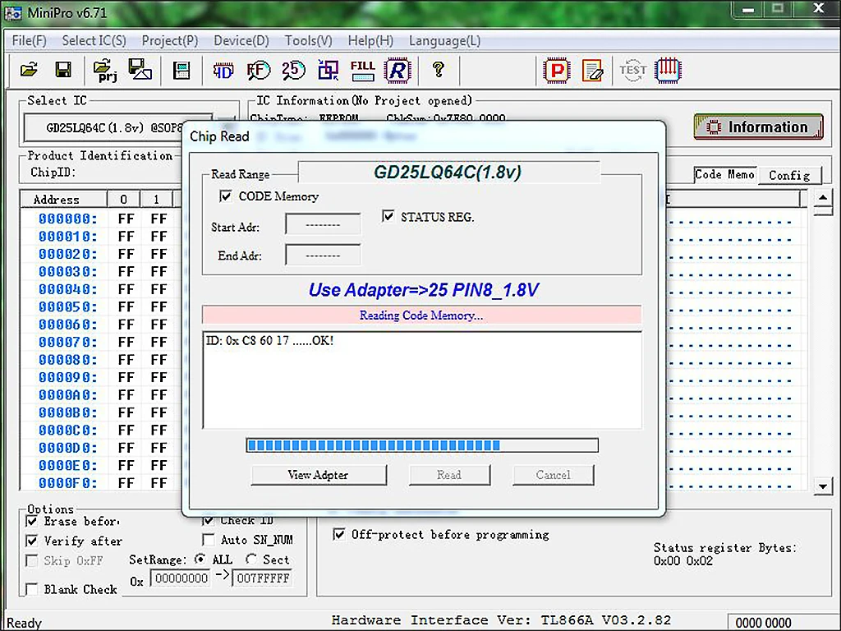
Task: Click the ID 0xC8 60 17 log area
Action: tap(421, 380)
